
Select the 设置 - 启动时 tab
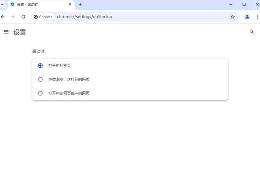point(41,5)
